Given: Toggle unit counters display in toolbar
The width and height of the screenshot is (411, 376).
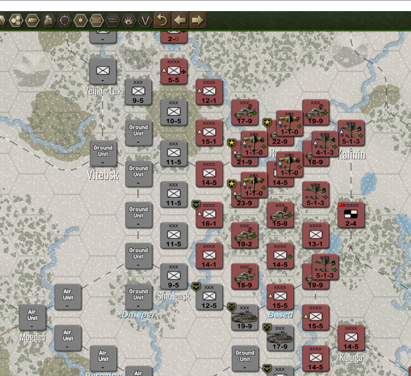Looking at the screenshot, I should click(x=97, y=20).
